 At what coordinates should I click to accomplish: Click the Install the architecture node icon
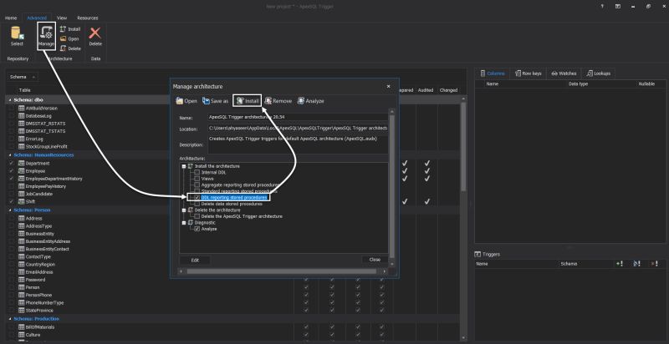191,166
